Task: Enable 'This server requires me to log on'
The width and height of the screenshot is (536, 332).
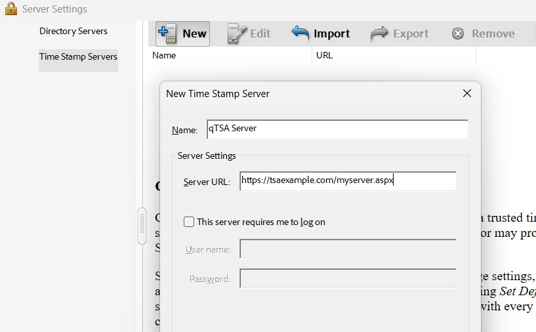Action: tap(189, 222)
